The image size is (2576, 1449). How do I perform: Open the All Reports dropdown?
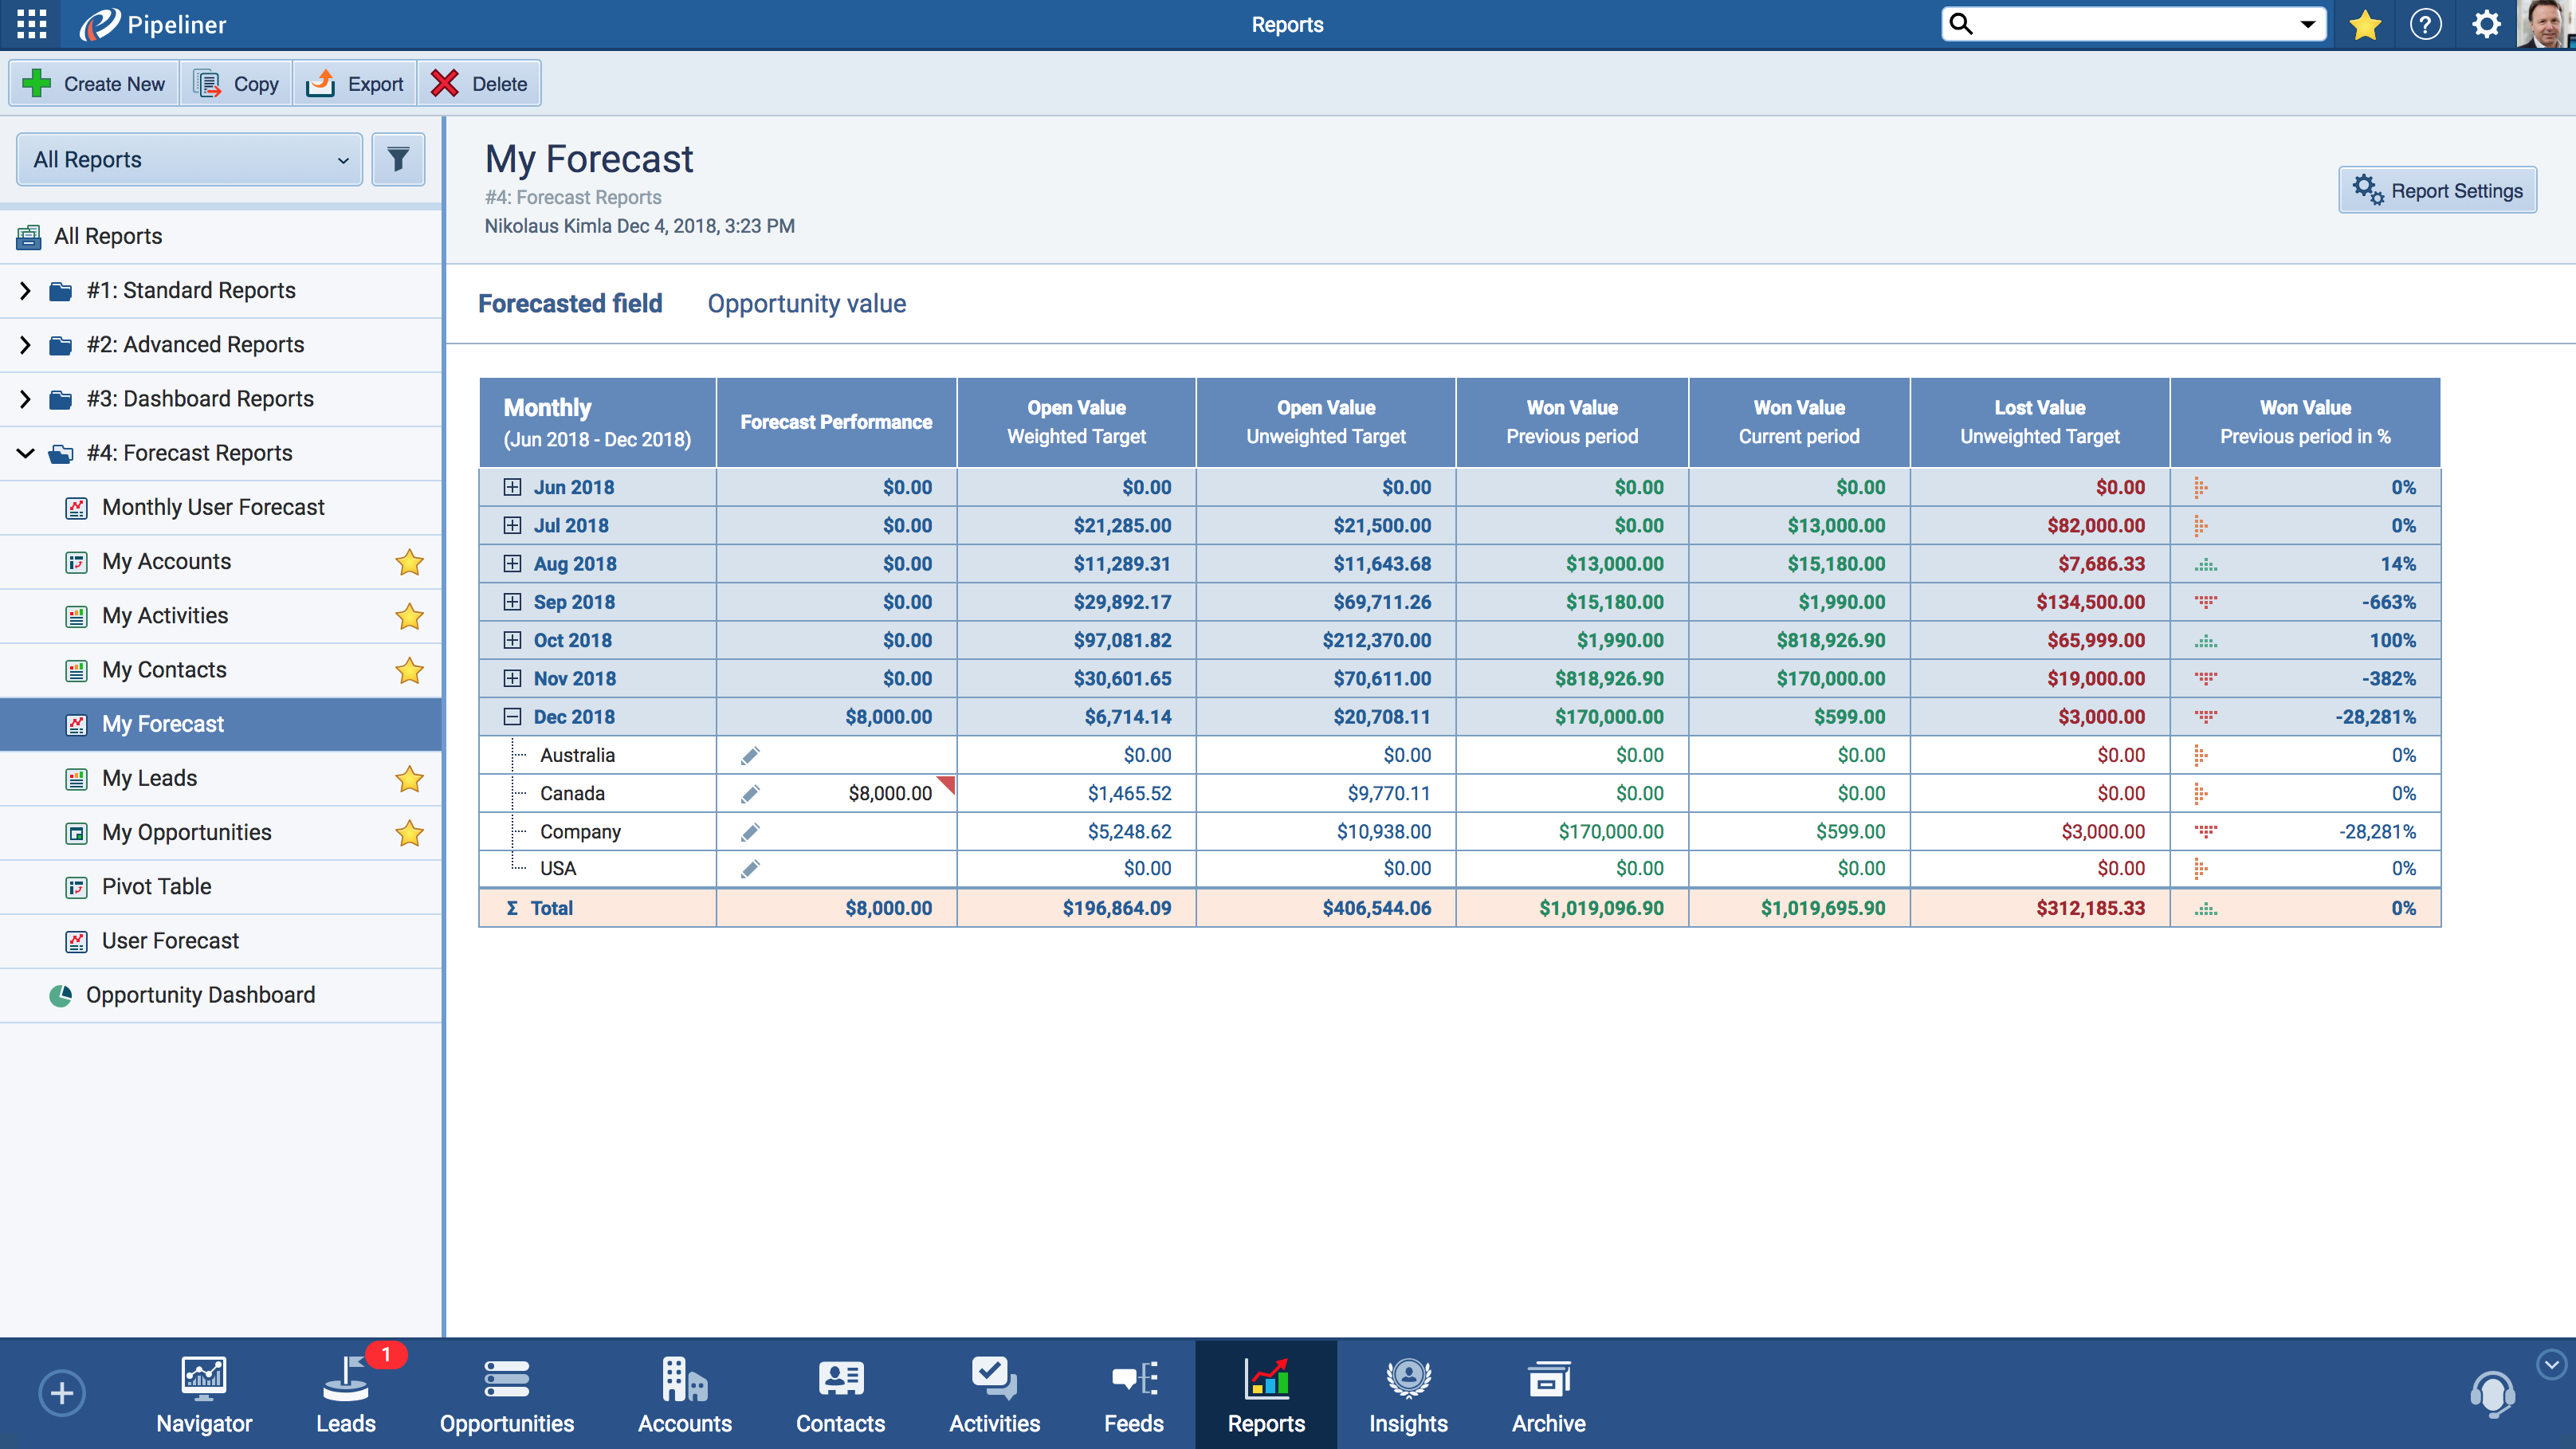click(190, 159)
